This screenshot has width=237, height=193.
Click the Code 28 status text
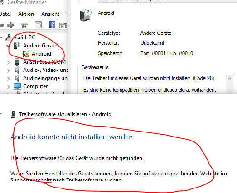pos(149,78)
